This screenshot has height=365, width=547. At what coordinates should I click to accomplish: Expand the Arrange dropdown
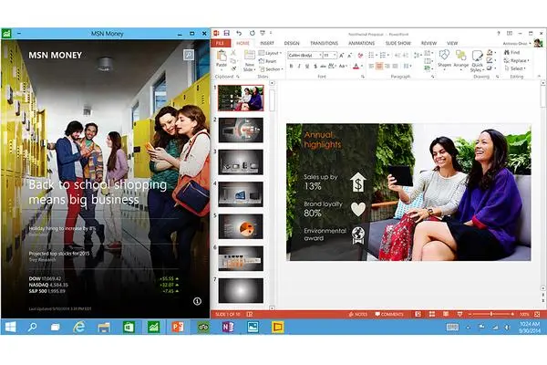[x=461, y=60]
